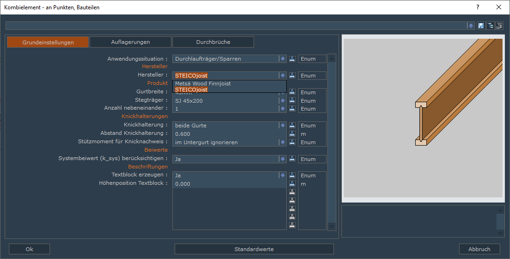Screen dimensions: 510x259
Task: Expand the Anwendungssituation dropdown
Action: click(283, 59)
